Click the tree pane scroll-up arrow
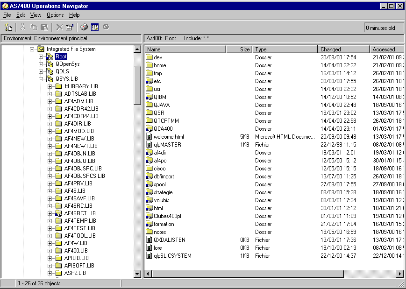Image resolution: width=406 pixels, height=289 pixels. click(x=137, y=49)
